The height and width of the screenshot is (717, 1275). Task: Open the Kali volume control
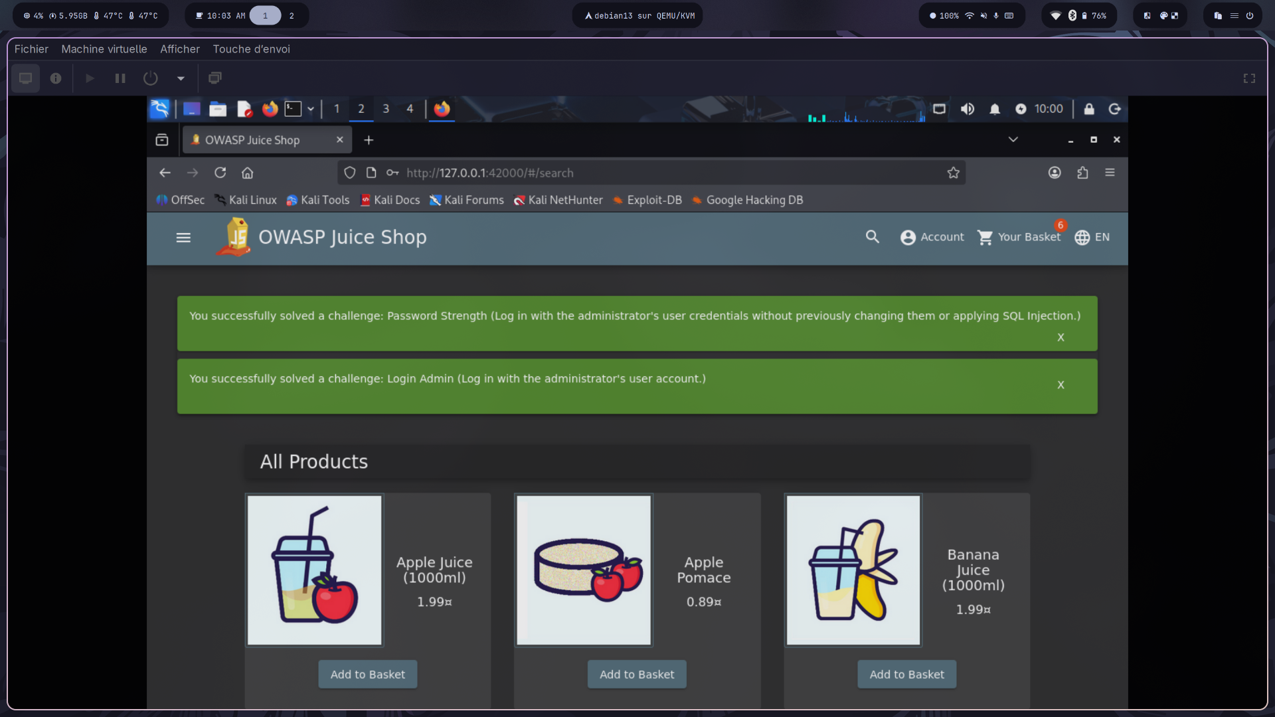click(x=968, y=109)
